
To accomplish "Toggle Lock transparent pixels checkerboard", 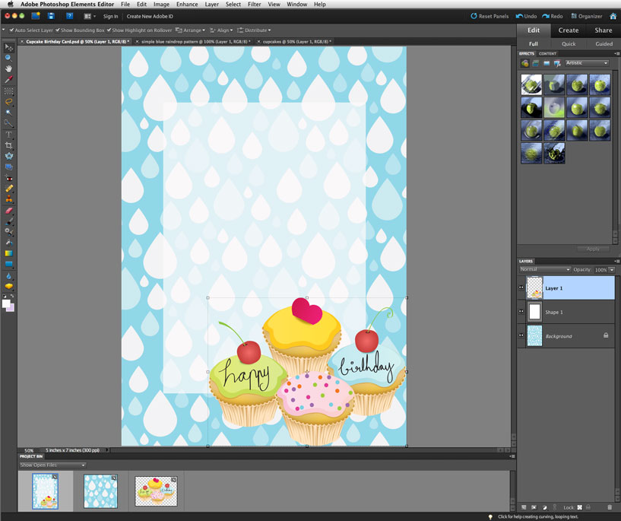I will click(x=580, y=507).
